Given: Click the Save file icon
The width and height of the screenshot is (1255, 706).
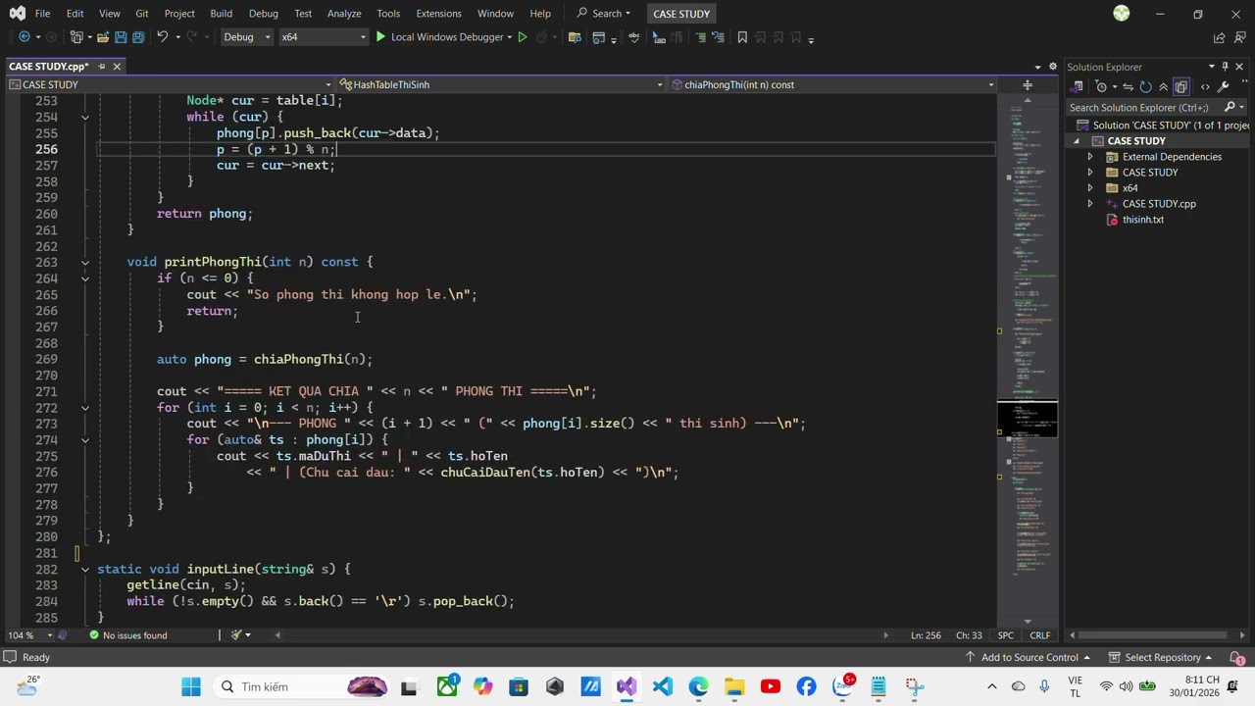Looking at the screenshot, I should click(121, 37).
